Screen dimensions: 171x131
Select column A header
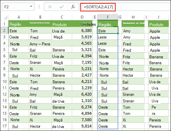[x=19, y=17]
